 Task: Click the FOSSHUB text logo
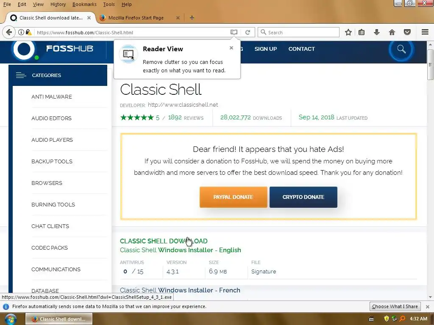[70, 49]
